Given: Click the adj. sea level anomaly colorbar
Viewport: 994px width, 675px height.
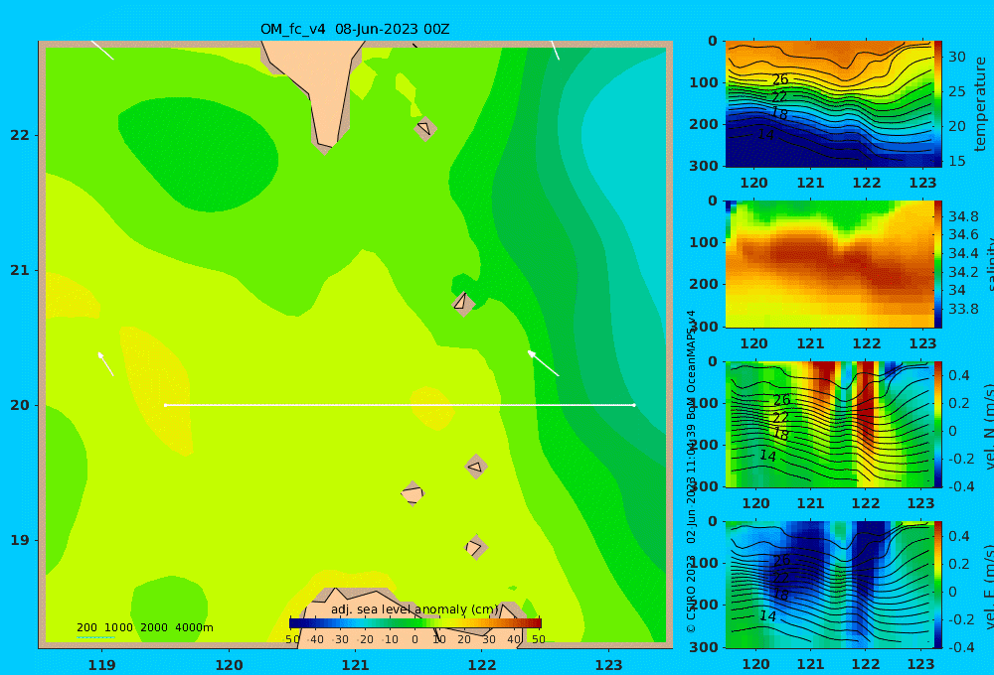Looking at the screenshot, I should (415, 623).
